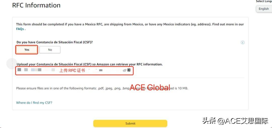Image resolution: width=272 pixels, height=128 pixels.
Task: Click the CSF question info icon
Action: tap(243, 42)
